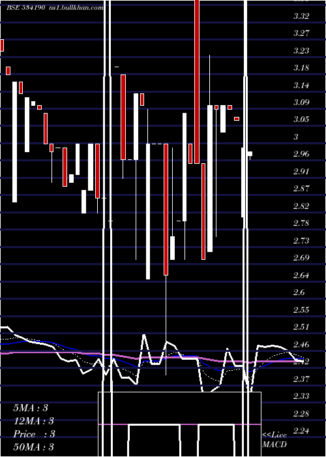Click the 2.28 price axis label
The image size is (326, 457).
coord(301,413)
